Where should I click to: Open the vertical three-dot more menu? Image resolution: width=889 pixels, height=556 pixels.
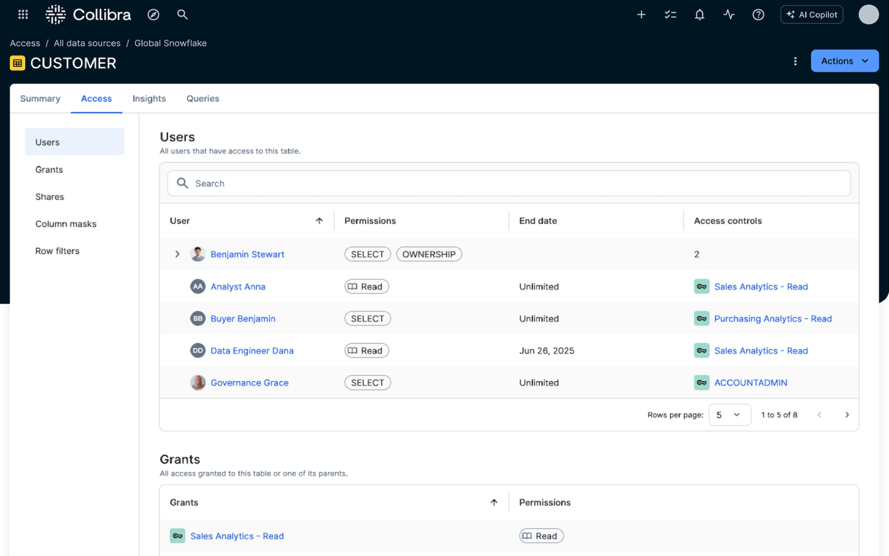pyautogui.click(x=795, y=61)
